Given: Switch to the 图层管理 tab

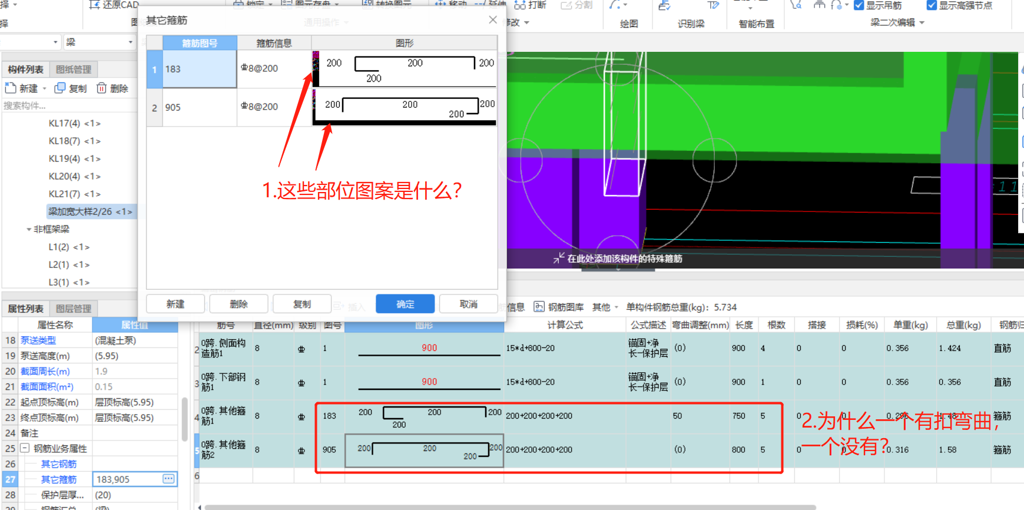Looking at the screenshot, I should 74,309.
